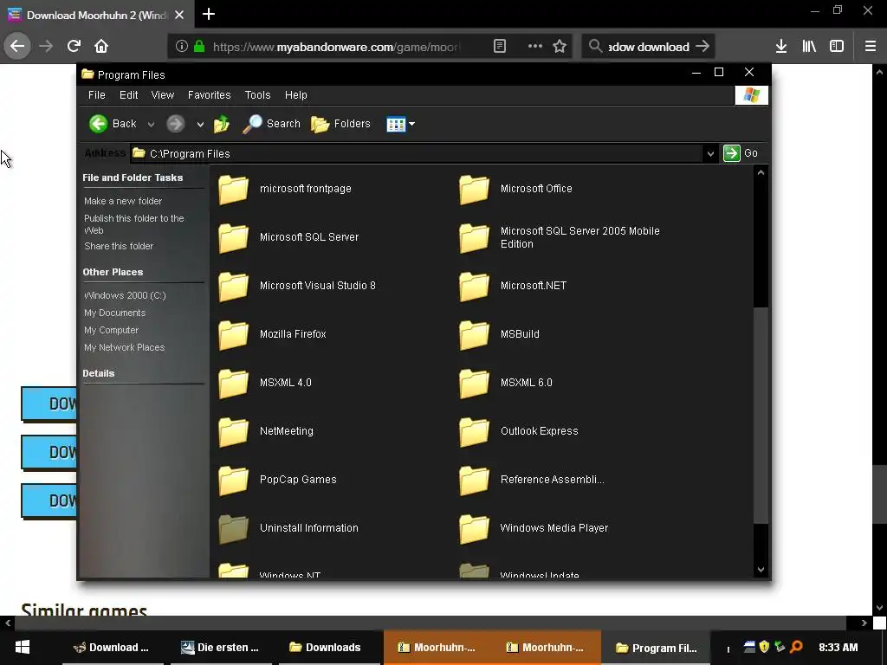Expand the Address bar dropdown

(x=710, y=154)
